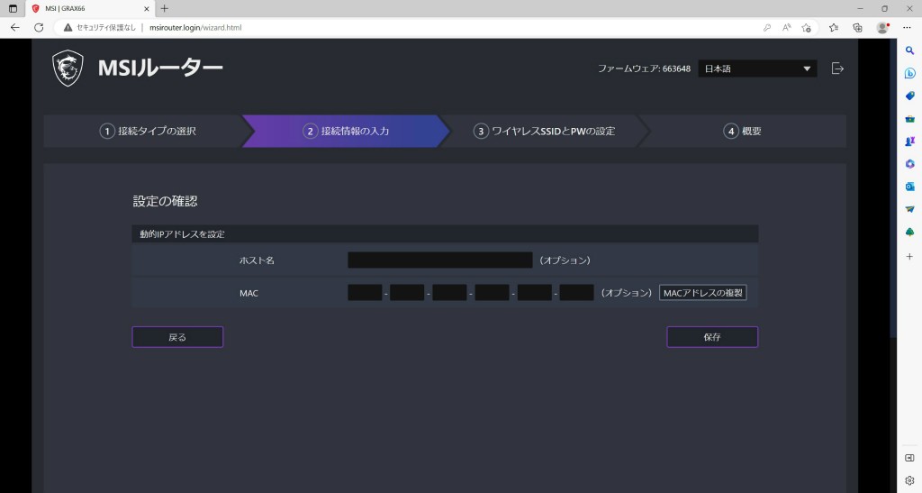Click the sidebar search magnifier icon

(x=909, y=50)
